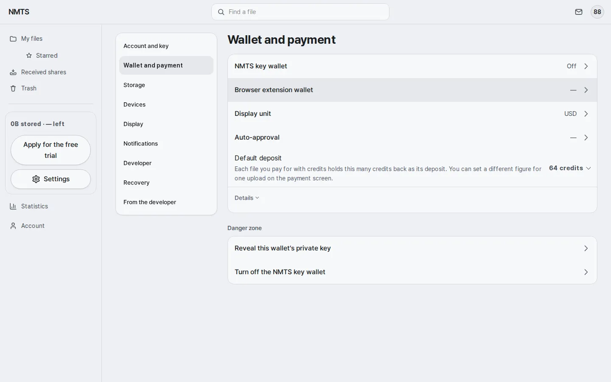Open Received shares inbox icon
Viewport: 611px width, 382px height.
coord(13,72)
